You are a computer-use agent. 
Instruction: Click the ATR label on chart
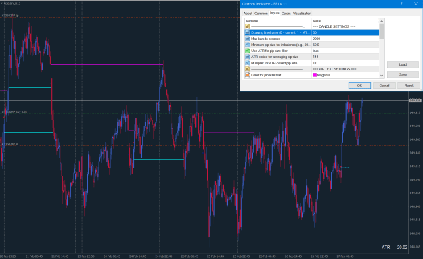pos(386,247)
